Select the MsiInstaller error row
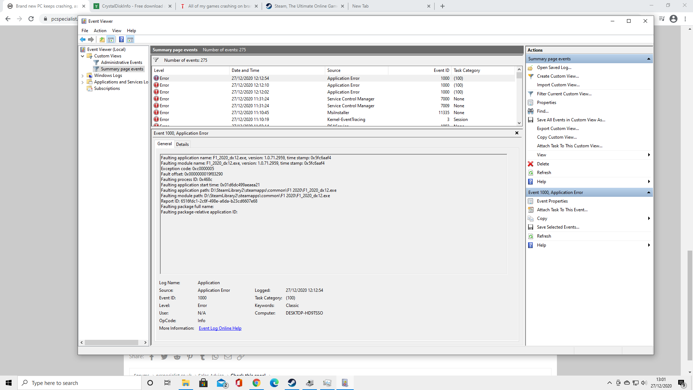This screenshot has width=693, height=390. 334,113
